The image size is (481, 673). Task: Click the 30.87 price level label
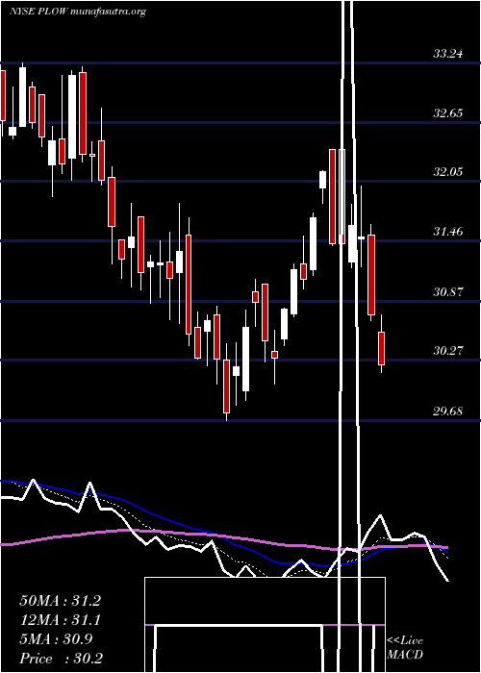[448, 292]
